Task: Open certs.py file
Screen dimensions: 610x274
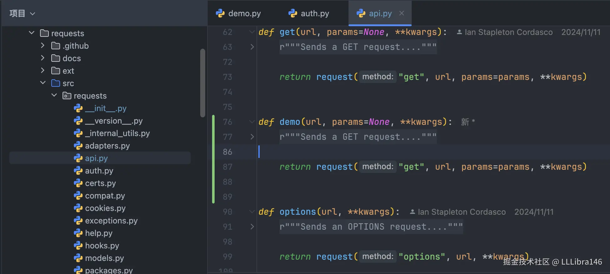Action: (x=100, y=183)
